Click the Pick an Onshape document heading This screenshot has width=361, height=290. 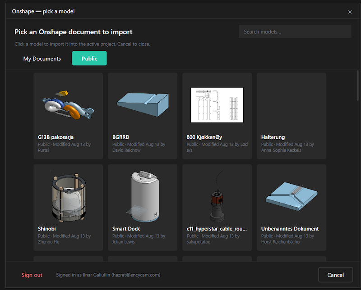coord(74,32)
